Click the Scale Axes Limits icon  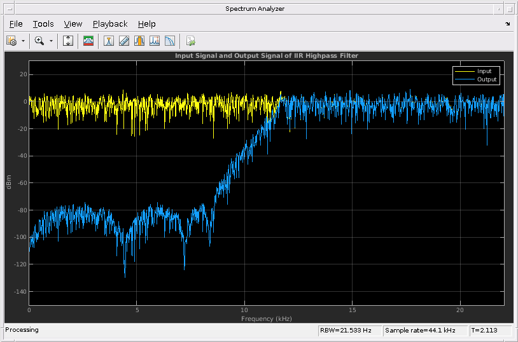click(68, 41)
